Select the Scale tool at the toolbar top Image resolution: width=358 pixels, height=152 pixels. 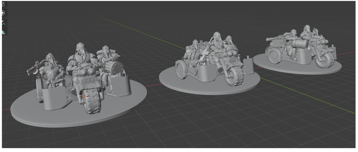click(x=3, y=4)
